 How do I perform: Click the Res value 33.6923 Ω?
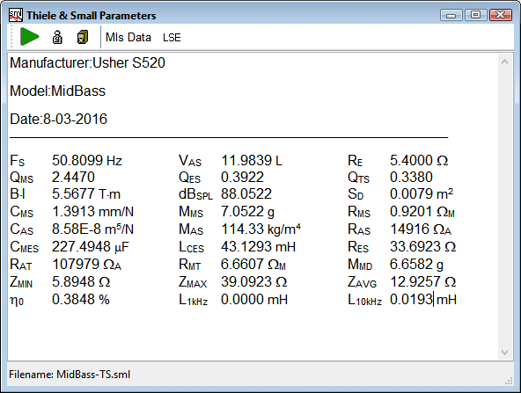tap(422, 247)
